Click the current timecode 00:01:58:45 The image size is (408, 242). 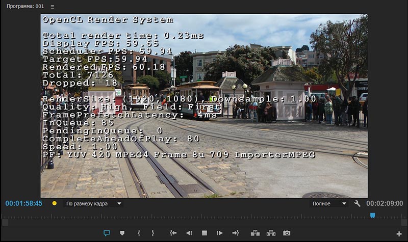(23, 203)
